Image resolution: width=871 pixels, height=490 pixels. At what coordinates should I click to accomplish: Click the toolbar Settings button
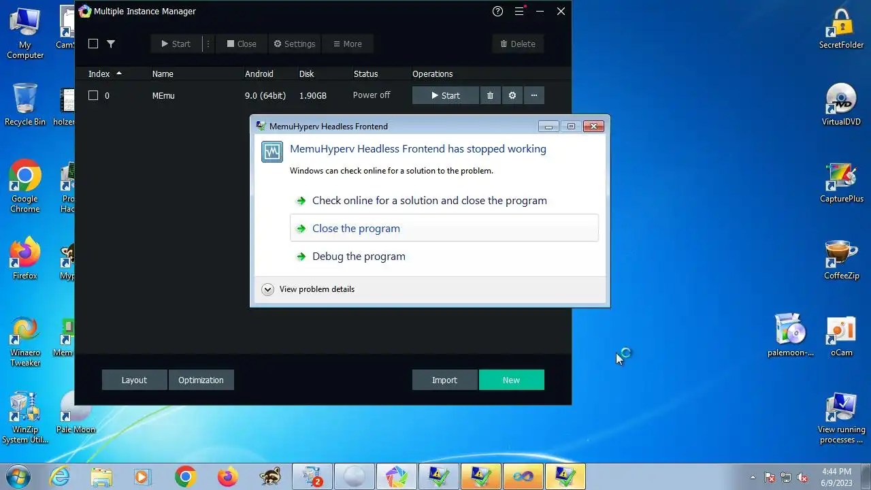pos(294,44)
